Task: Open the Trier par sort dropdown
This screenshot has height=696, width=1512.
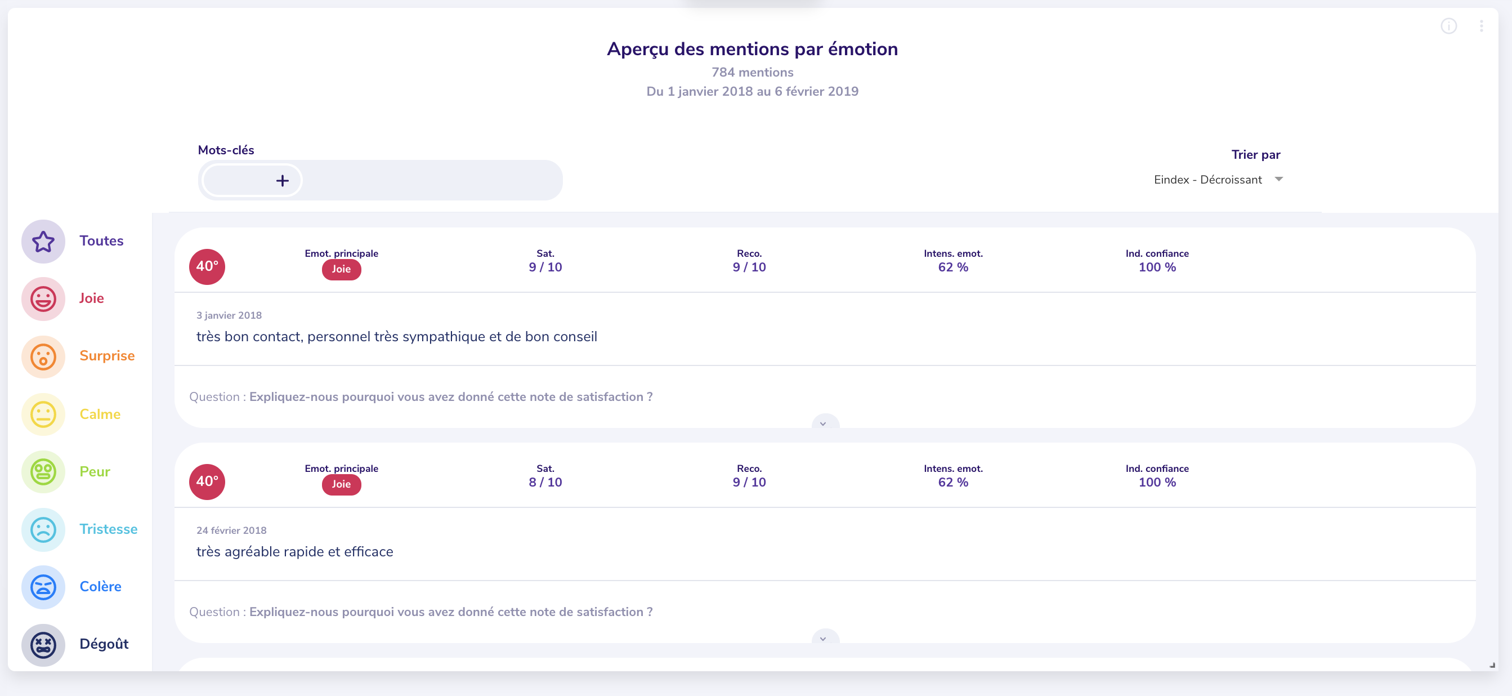Action: click(x=1218, y=180)
